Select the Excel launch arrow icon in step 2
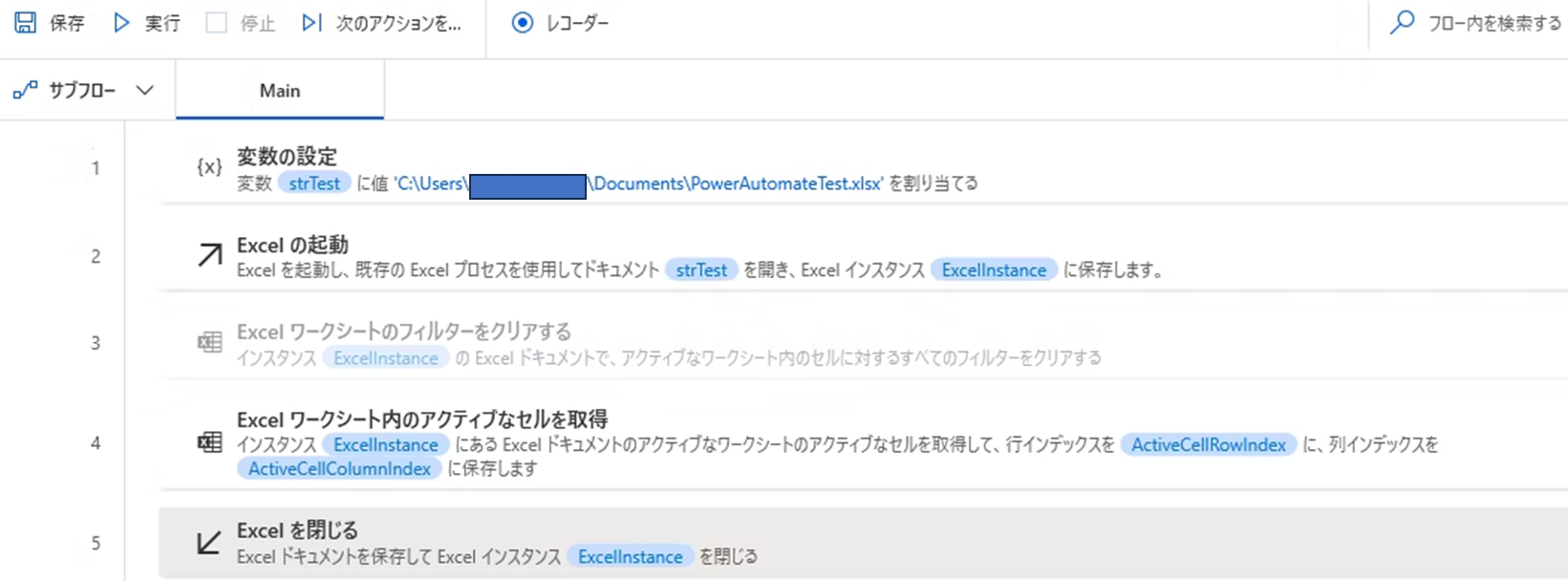Image resolution: width=1568 pixels, height=581 pixels. point(209,256)
